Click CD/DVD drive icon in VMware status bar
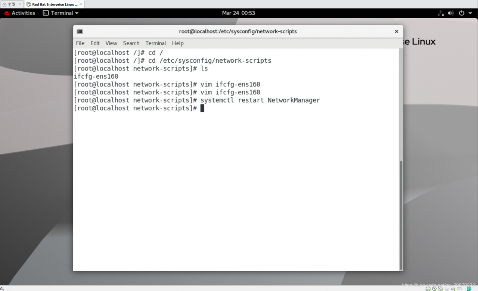This screenshot has height=291, width=478. point(434,288)
